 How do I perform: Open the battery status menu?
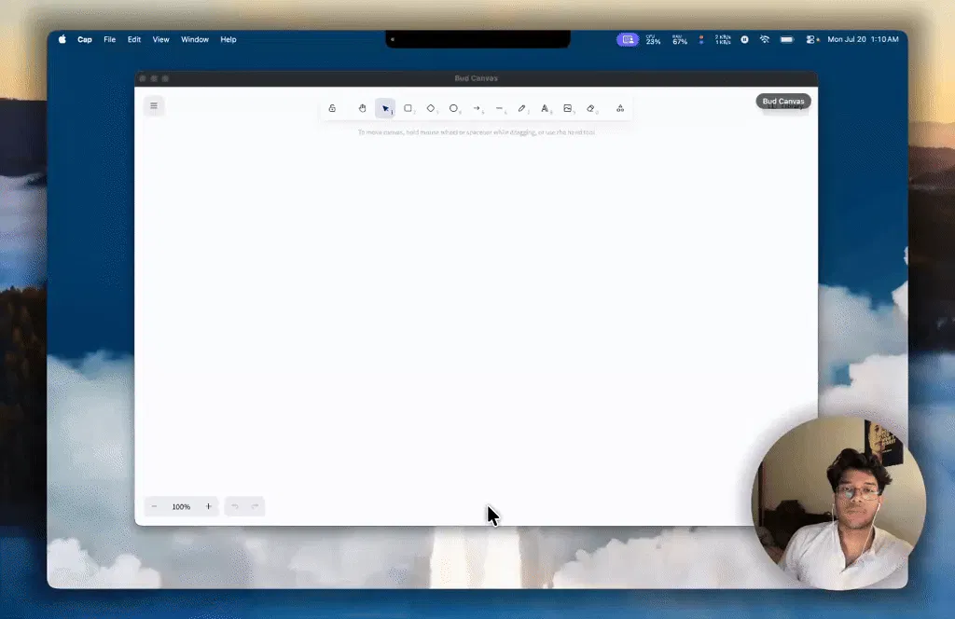tap(787, 39)
